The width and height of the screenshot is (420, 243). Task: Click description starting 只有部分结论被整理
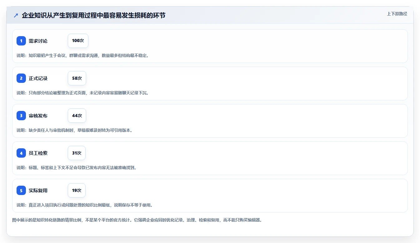(x=83, y=93)
